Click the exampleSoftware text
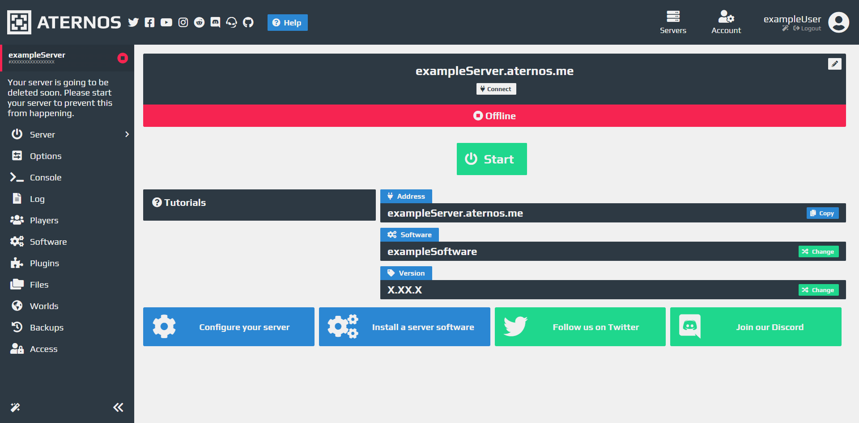 (432, 251)
